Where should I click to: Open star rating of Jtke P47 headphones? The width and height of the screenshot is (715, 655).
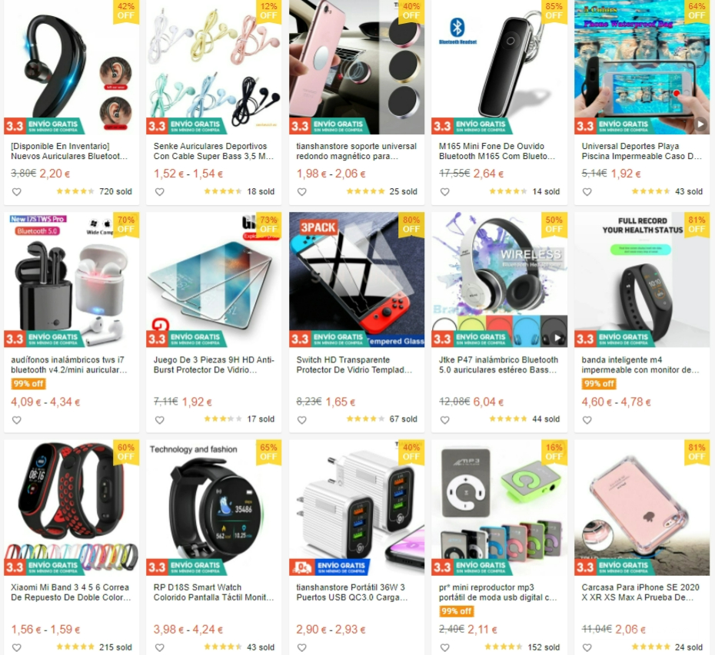(x=507, y=419)
